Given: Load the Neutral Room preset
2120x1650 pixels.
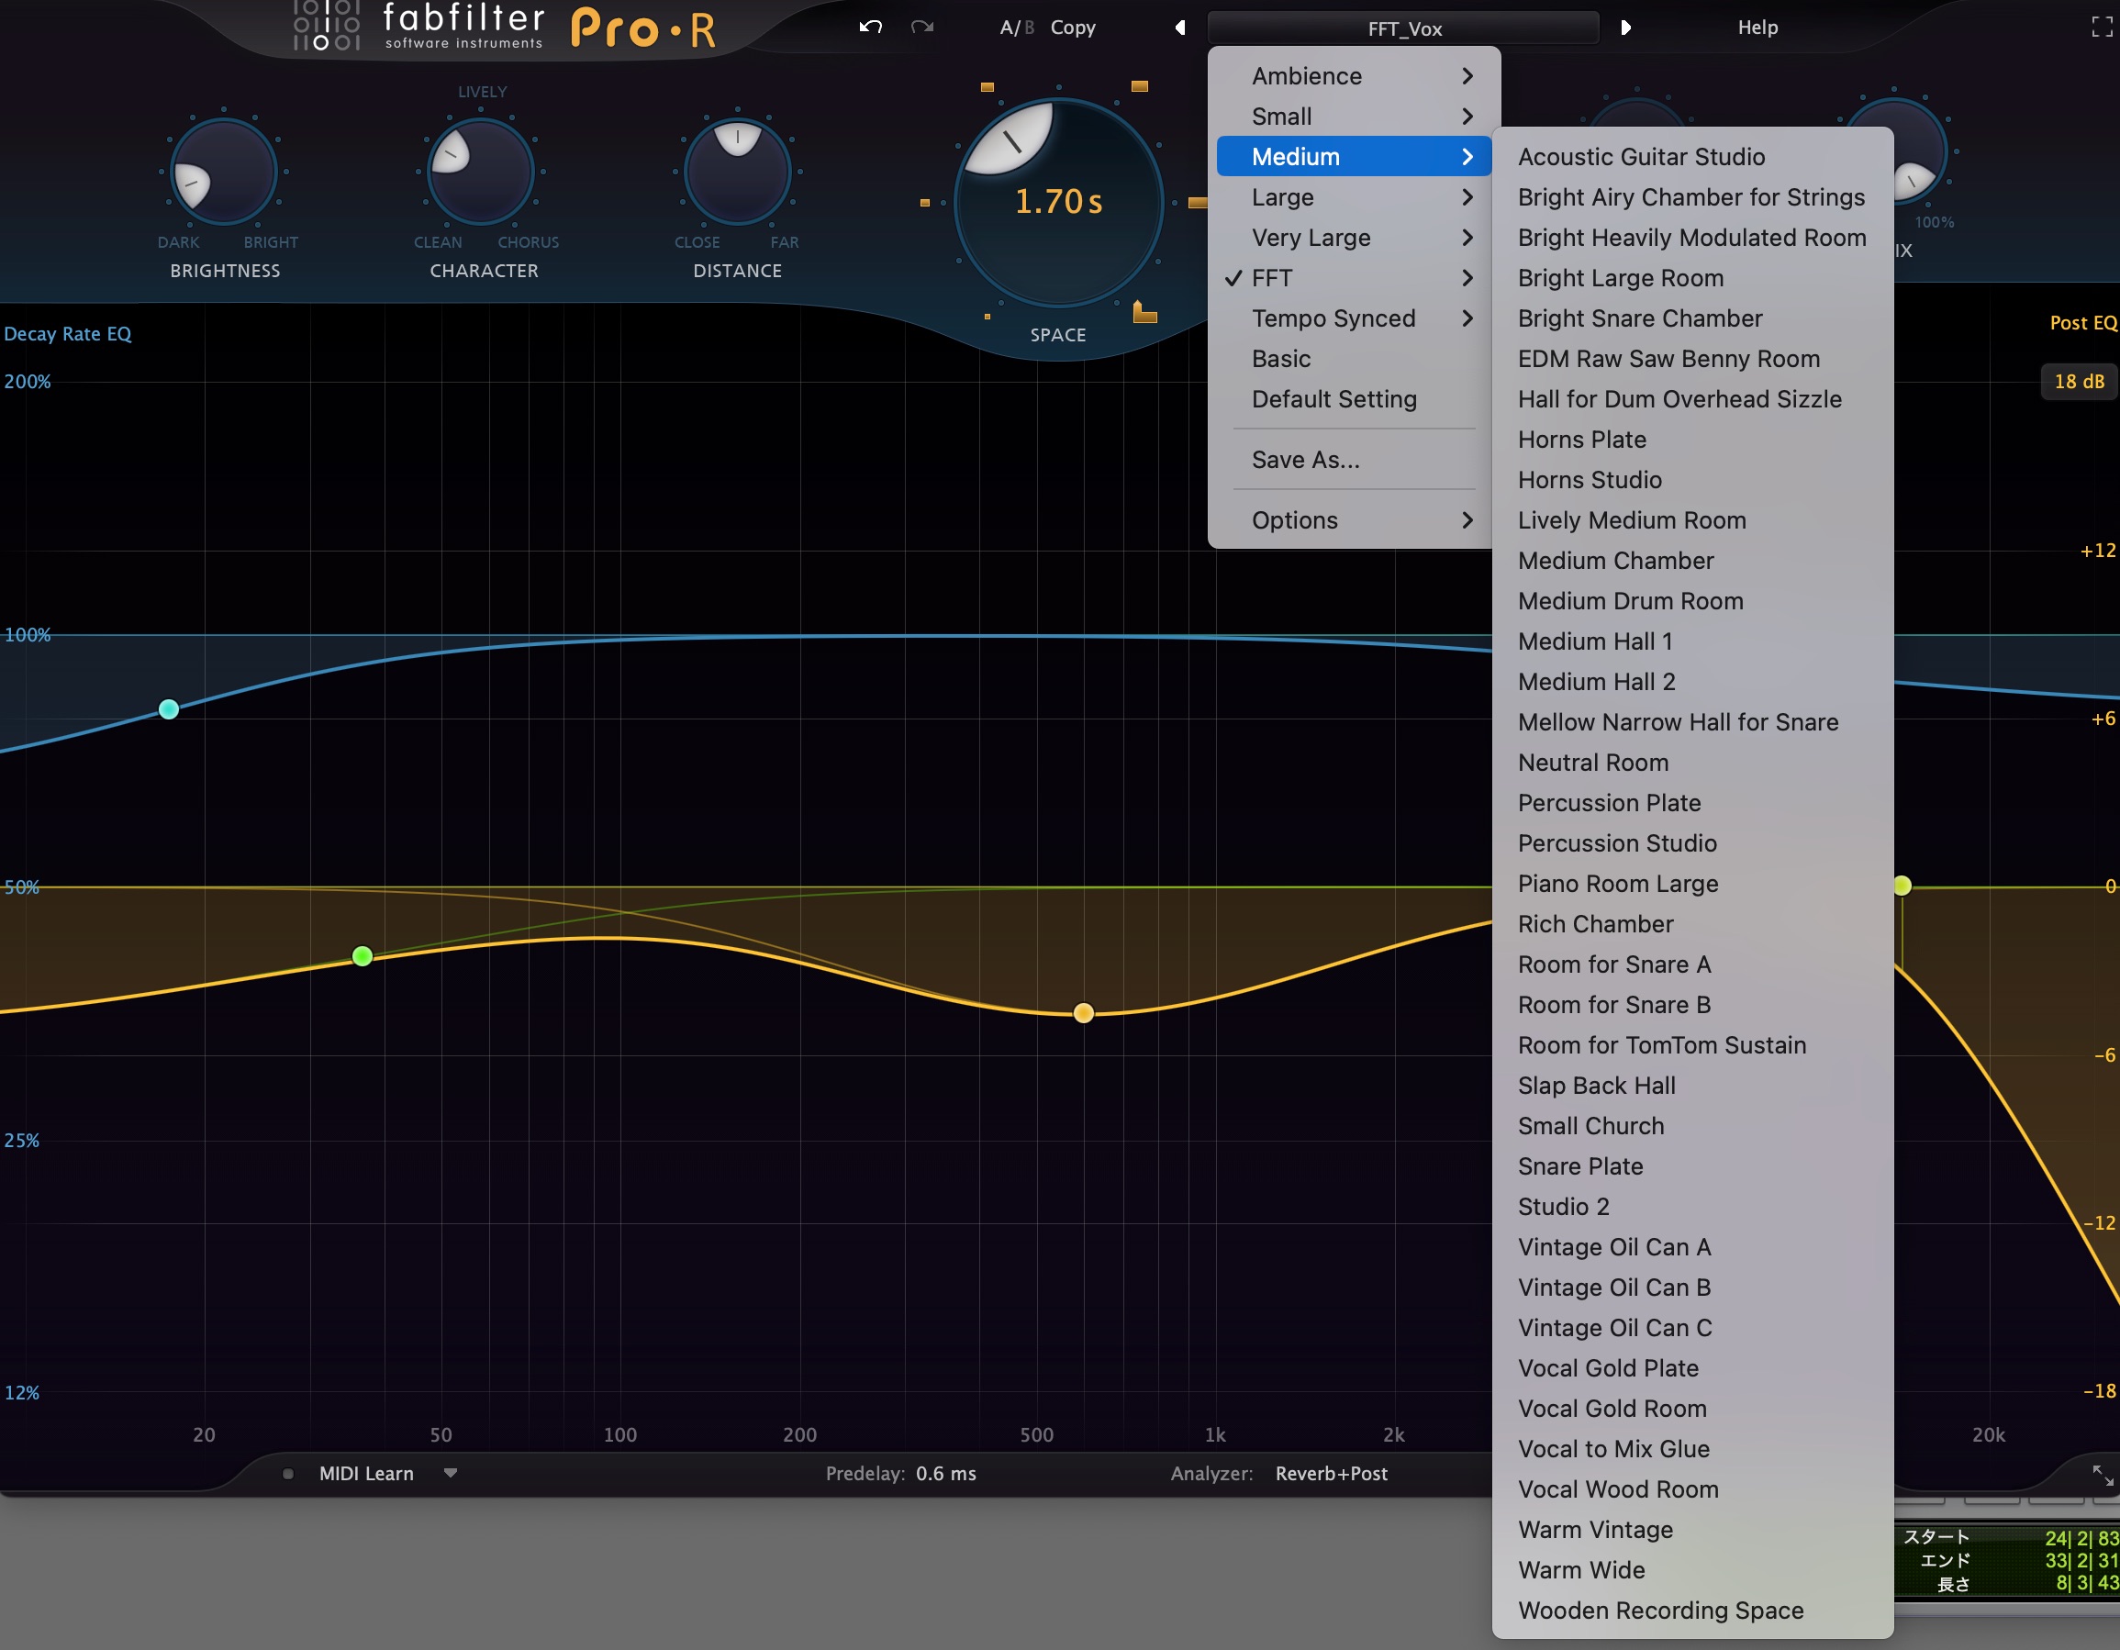Looking at the screenshot, I should click(1692, 762).
